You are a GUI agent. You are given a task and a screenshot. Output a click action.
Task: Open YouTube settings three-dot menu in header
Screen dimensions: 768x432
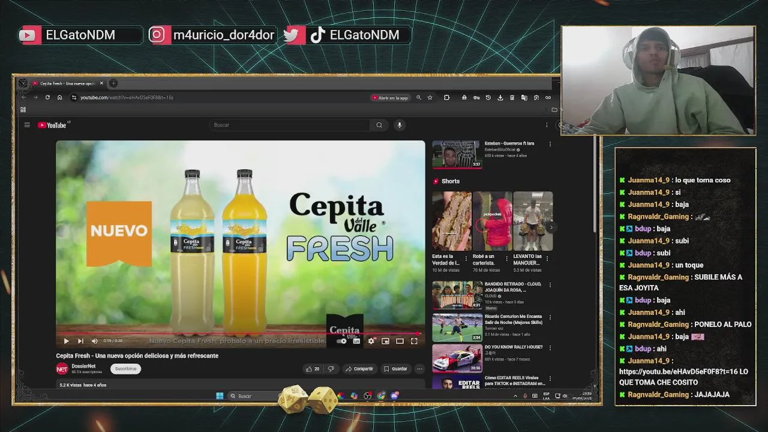547,125
